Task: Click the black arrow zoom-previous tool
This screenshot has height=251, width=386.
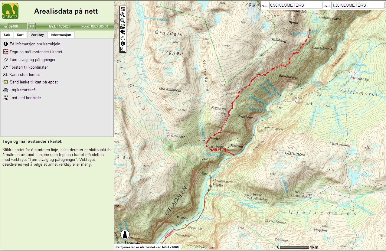Action: point(123,32)
